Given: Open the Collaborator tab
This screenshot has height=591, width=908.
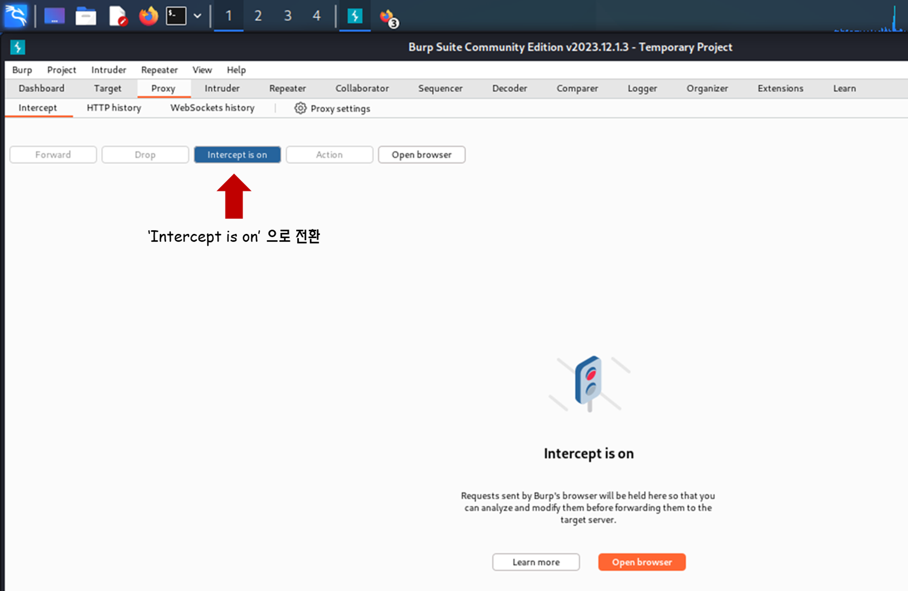Looking at the screenshot, I should coord(362,89).
